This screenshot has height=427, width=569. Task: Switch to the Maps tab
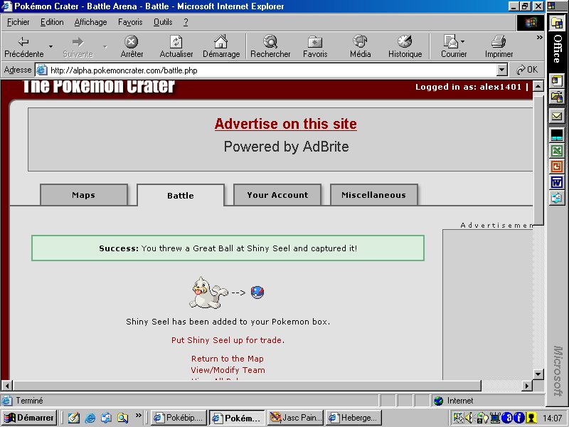click(x=83, y=195)
